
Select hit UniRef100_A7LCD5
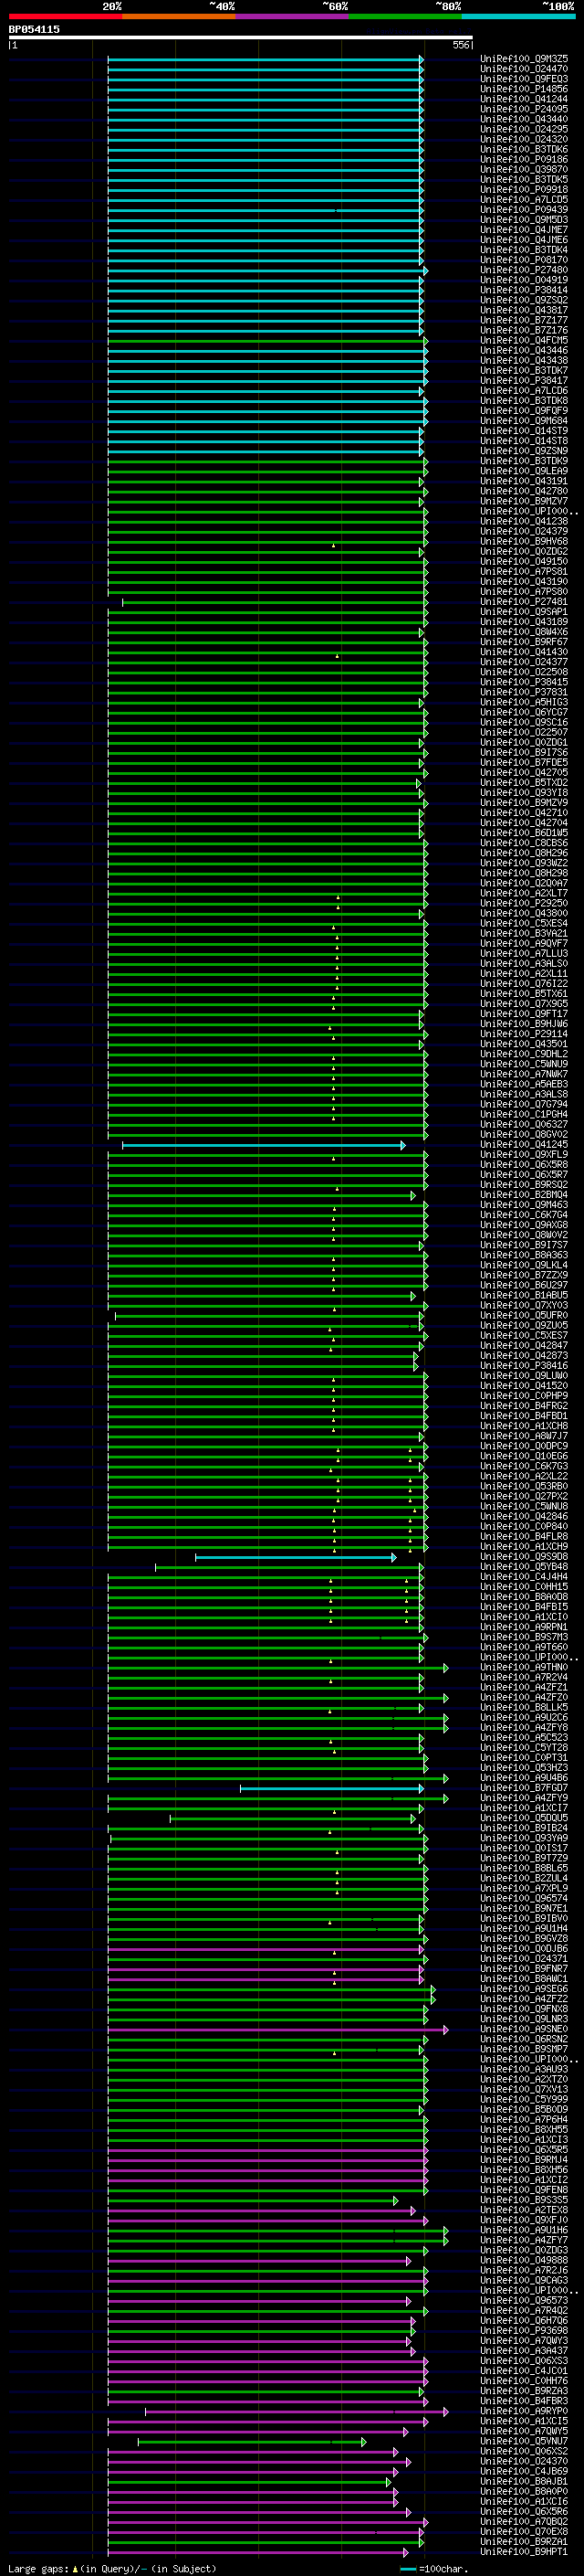click(x=524, y=200)
